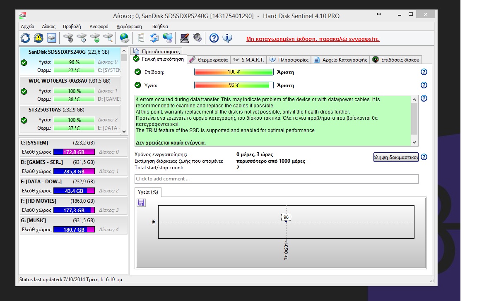Click the framed hard disk toolbar icon
477x301 pixels.
click(x=52, y=38)
